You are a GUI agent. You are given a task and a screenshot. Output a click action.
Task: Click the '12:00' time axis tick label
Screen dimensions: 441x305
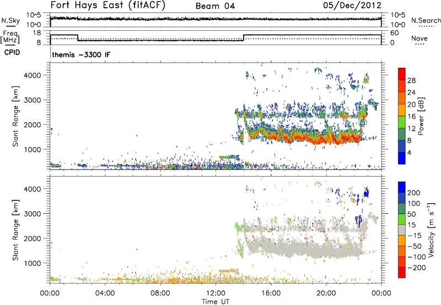point(216,293)
